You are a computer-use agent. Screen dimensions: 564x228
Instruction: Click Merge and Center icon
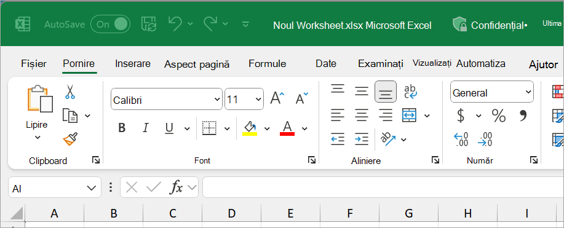[410, 116]
